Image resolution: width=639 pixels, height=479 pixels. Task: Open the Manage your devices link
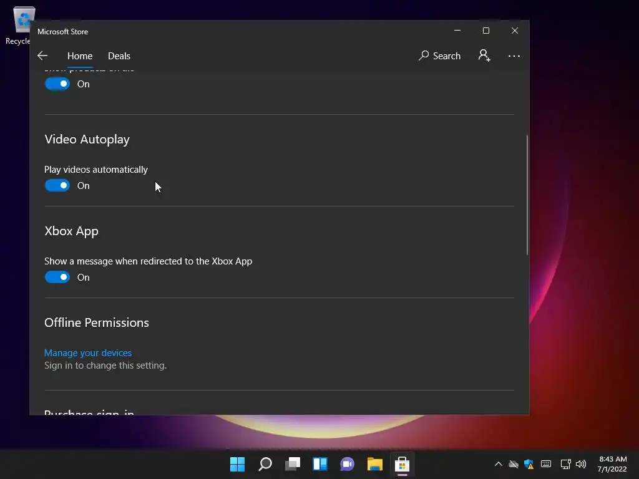(x=88, y=353)
